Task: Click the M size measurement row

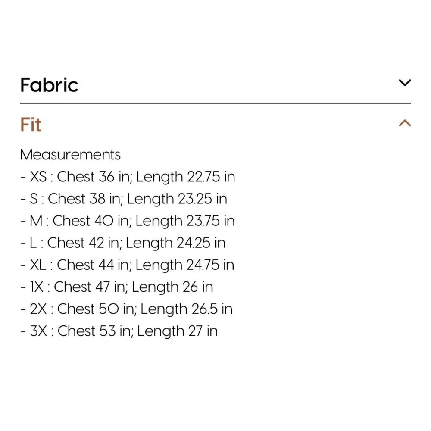Action: point(128,221)
